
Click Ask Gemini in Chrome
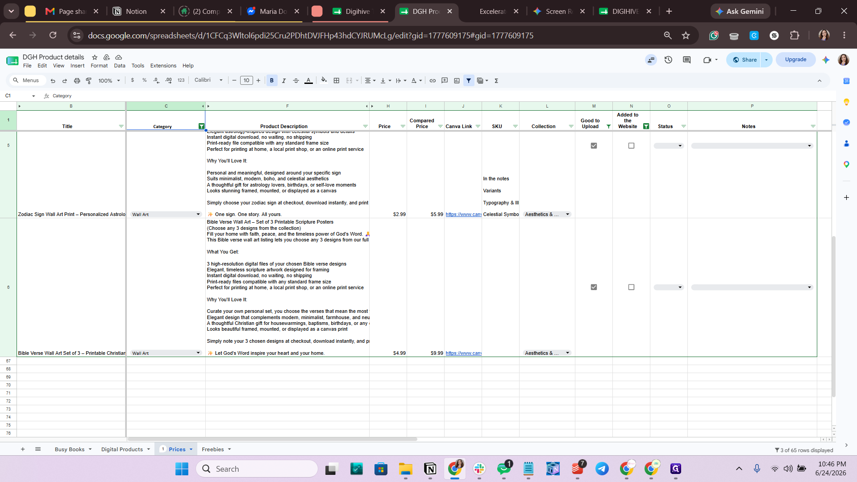(x=741, y=11)
